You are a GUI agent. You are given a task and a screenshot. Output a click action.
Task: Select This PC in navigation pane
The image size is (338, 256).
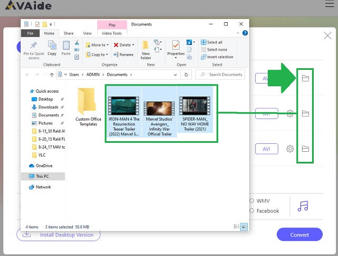[x=43, y=176]
